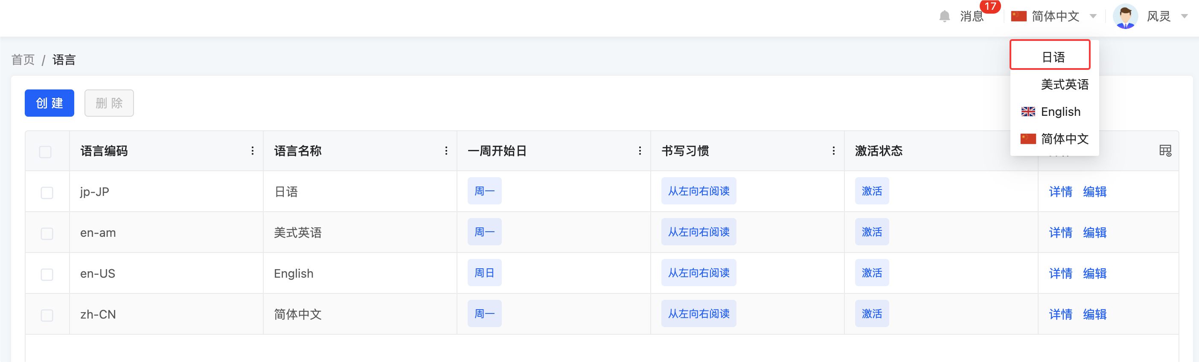Open the 语言名称 column options menu
This screenshot has width=1199, height=362.
[x=446, y=151]
